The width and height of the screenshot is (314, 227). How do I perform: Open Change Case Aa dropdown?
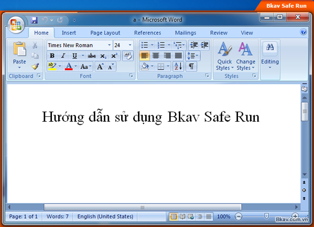[86, 67]
